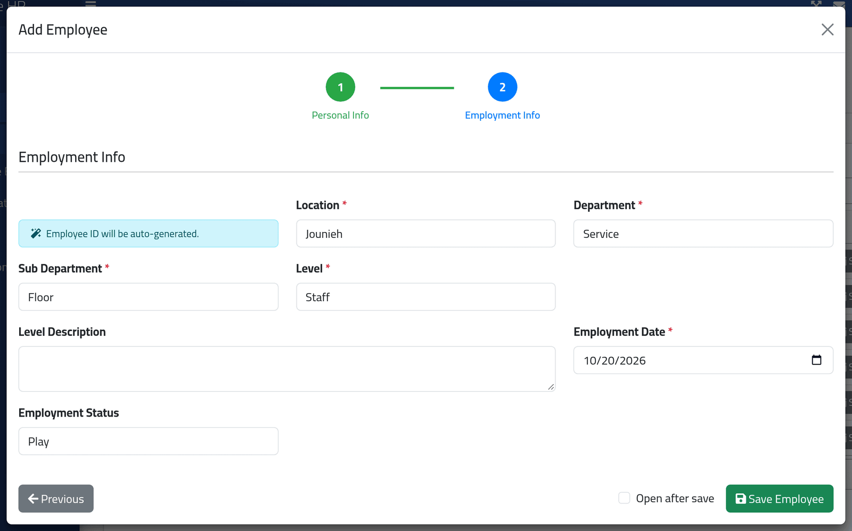Select step 2 Employment Info circle
This screenshot has height=531, width=852.
(x=502, y=87)
